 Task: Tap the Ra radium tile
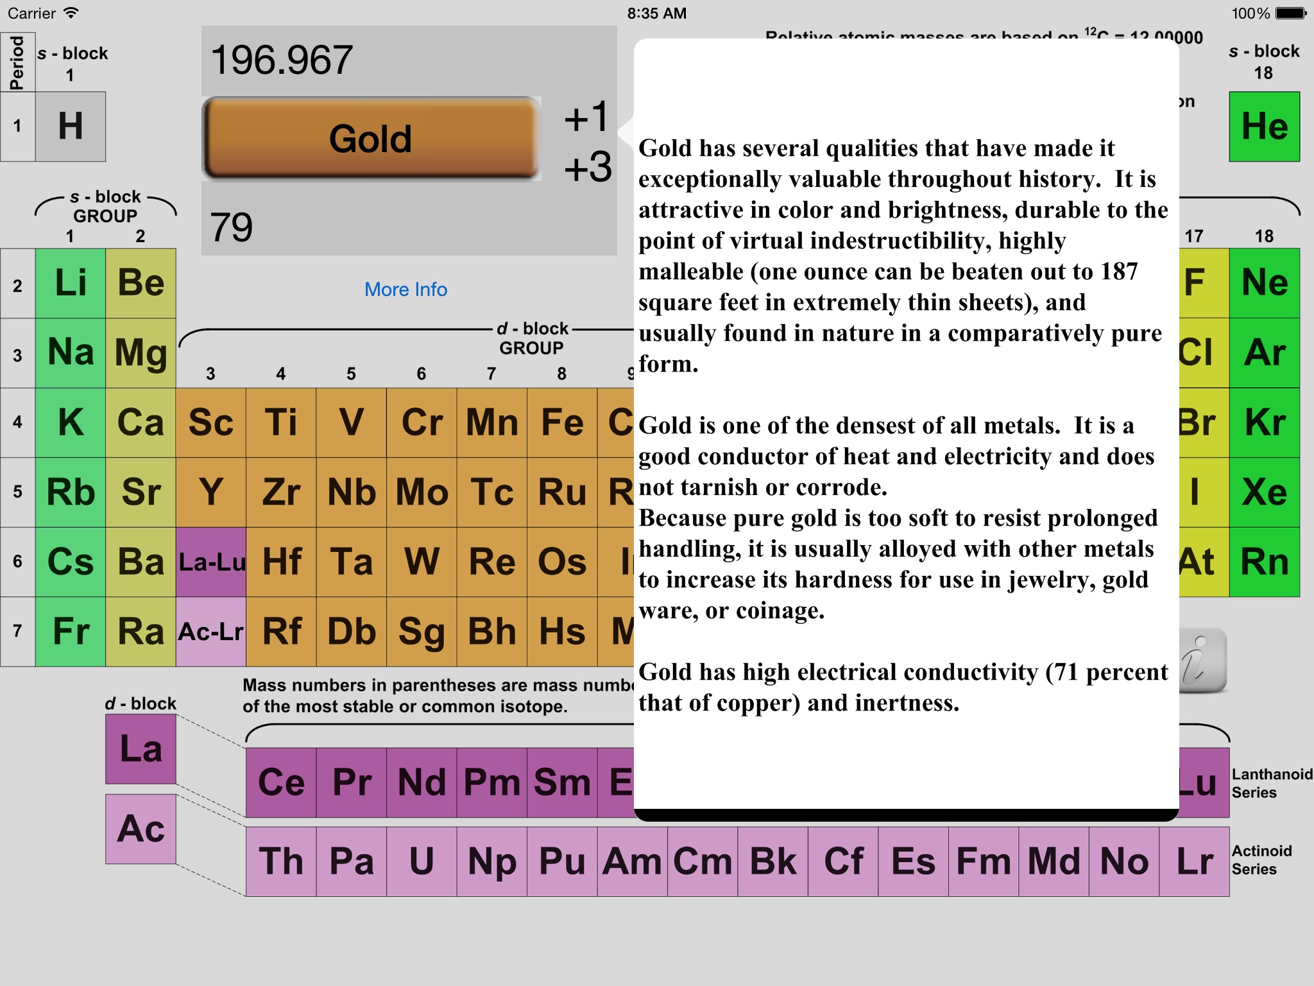(x=141, y=632)
